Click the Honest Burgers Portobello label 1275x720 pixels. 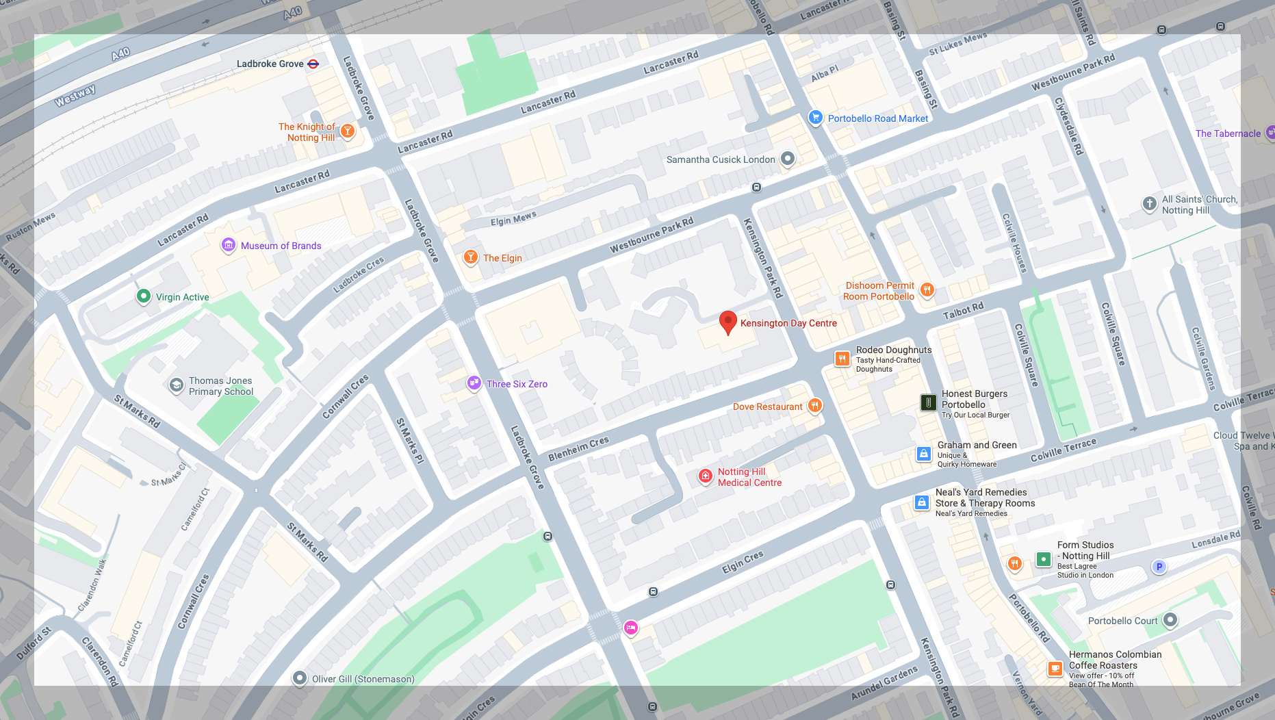click(x=975, y=399)
